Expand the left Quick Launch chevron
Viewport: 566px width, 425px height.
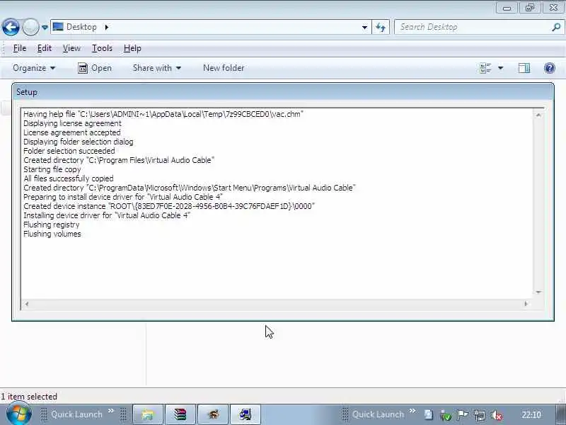[111, 411]
